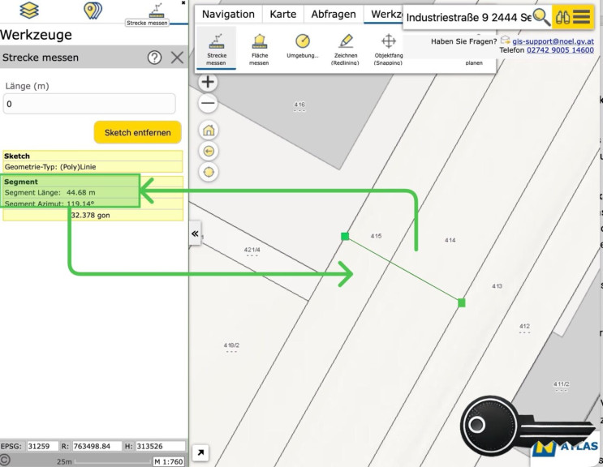Go to home map extent
Viewport: 603px width, 467px height.
pos(209,131)
